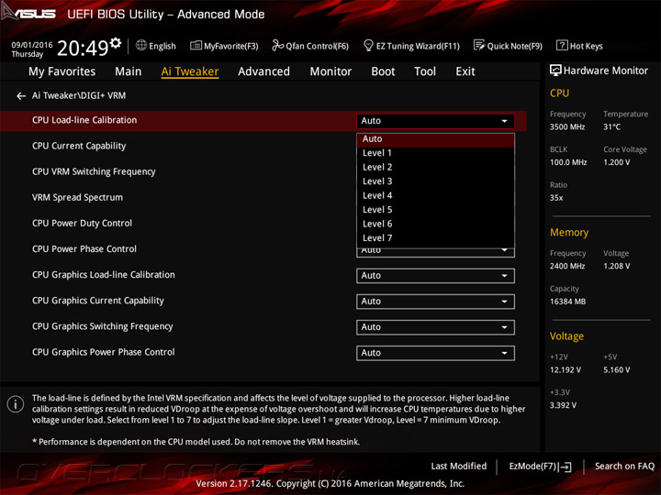Viewport: 661px width, 495px height.
Task: Click +5V reading 5.160 V
Action: (x=616, y=370)
